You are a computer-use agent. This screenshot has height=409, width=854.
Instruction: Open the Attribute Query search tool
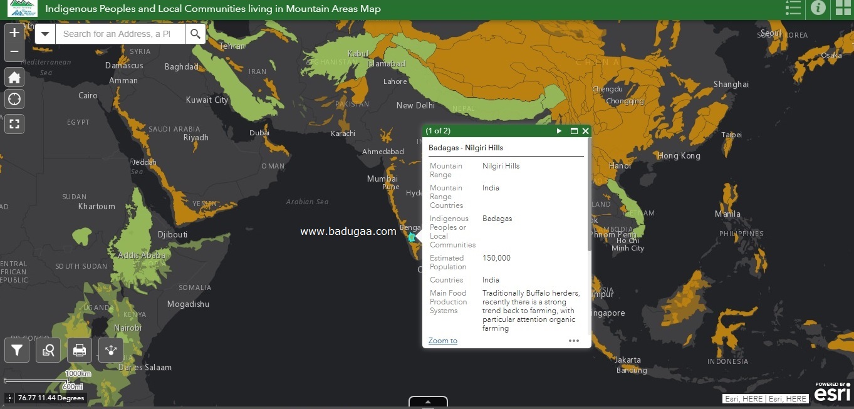tap(48, 350)
